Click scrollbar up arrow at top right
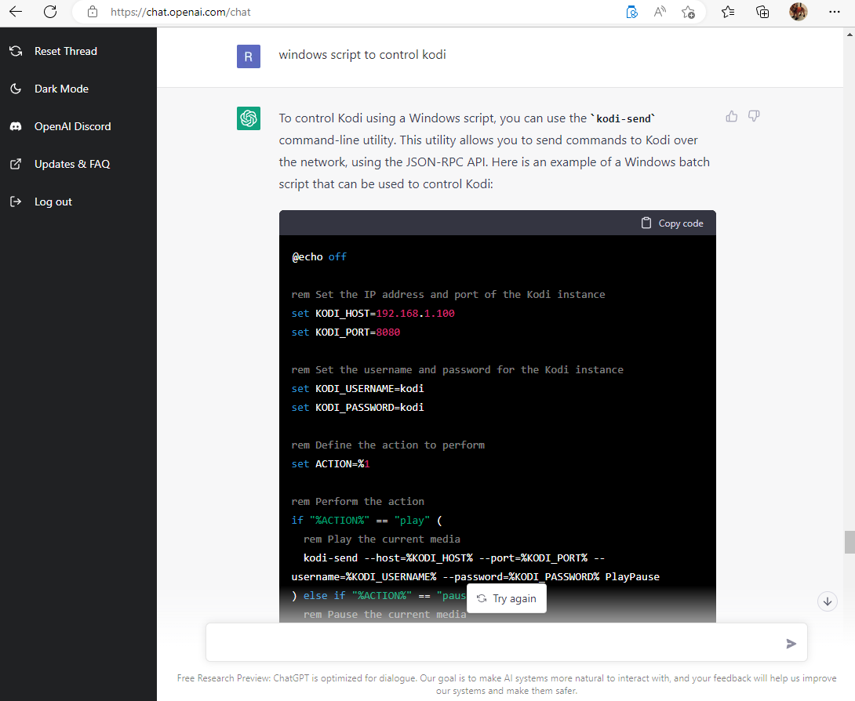This screenshot has width=855, height=701. pyautogui.click(x=849, y=34)
